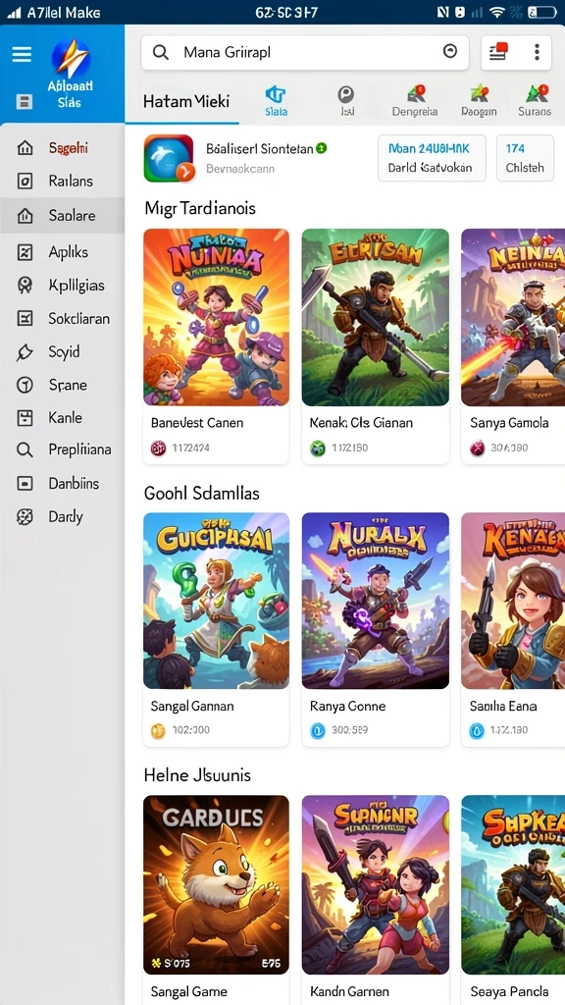Select the Sagelni sidebar item
This screenshot has height=1005, width=565.
(62, 148)
